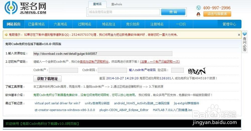Click the phone icon beside 400-997-2996
This screenshot has height=131, width=251.
pyautogui.click(x=199, y=8)
